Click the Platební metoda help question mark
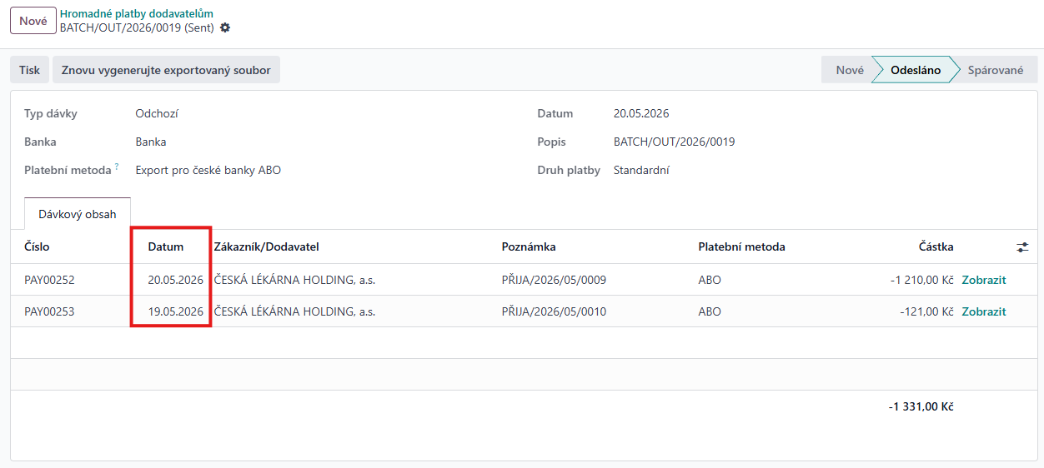1044x468 pixels. (117, 167)
